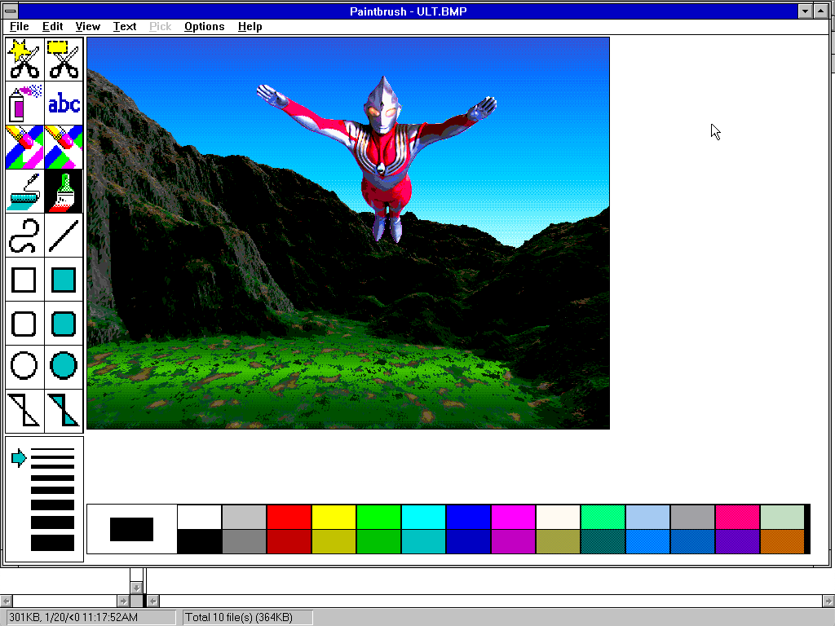The height and width of the screenshot is (626, 835).
Task: Open the Text menu
Action: click(125, 27)
